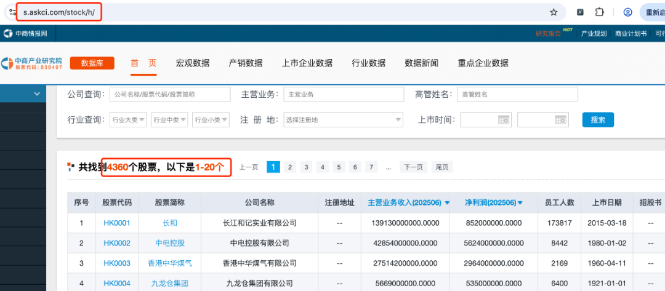
Task: Sort by 主营业务收入(202506) column
Action: tap(408, 202)
